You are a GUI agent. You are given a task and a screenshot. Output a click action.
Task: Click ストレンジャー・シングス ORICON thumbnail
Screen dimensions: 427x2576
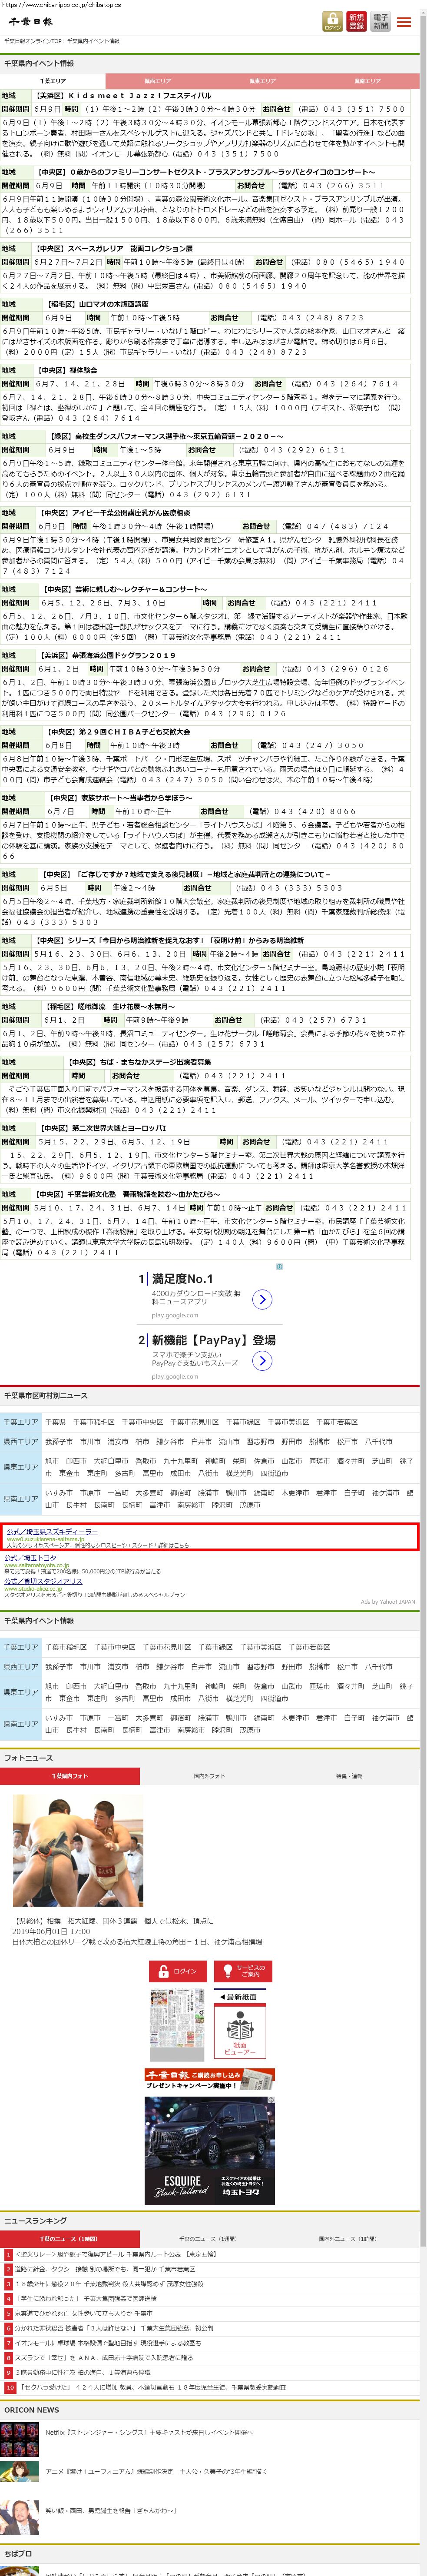point(20,2439)
